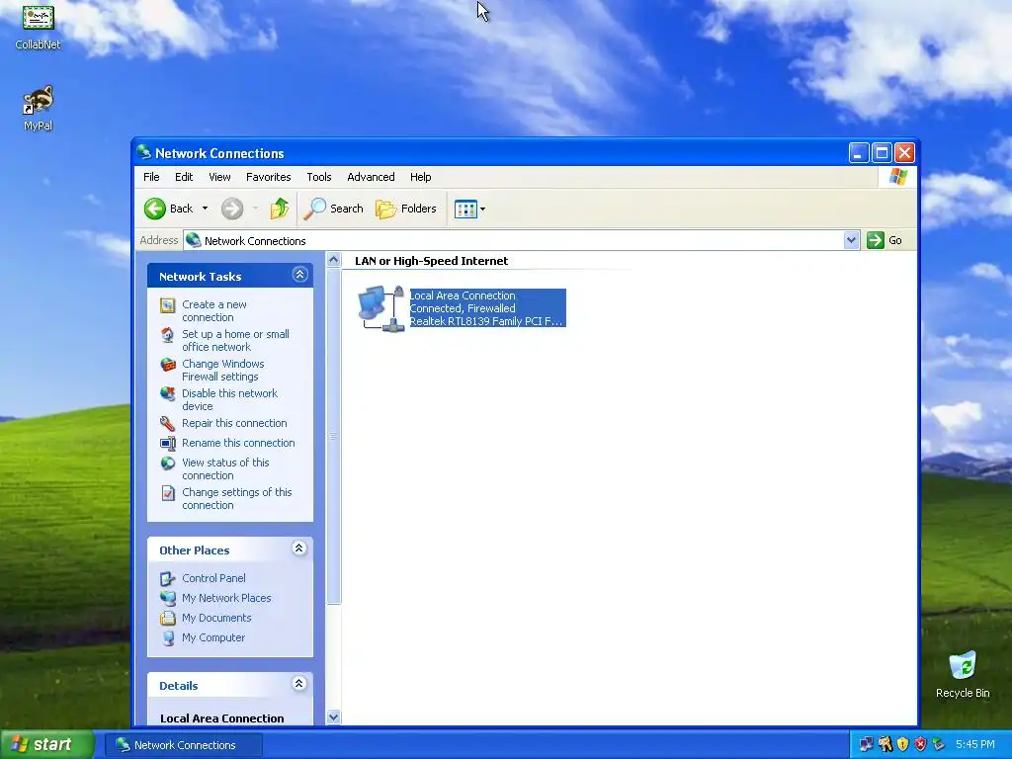
Task: Click Change Windows Firewall settings link
Action: [222, 370]
